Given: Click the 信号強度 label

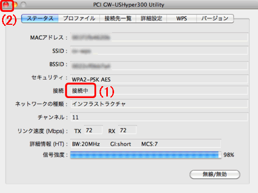Looking at the screenshot, I should [55, 155].
